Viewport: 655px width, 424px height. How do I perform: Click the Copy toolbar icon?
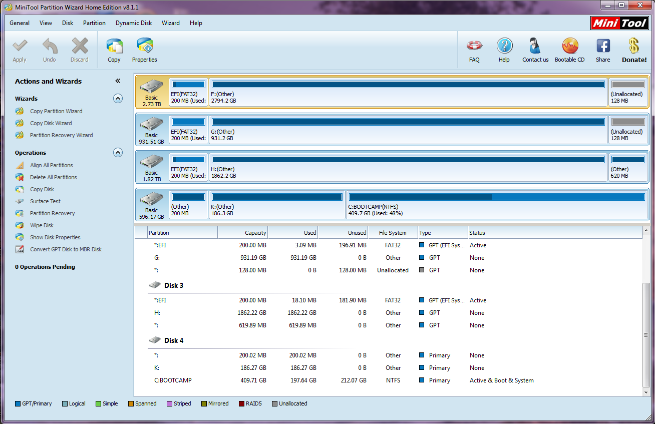[114, 47]
